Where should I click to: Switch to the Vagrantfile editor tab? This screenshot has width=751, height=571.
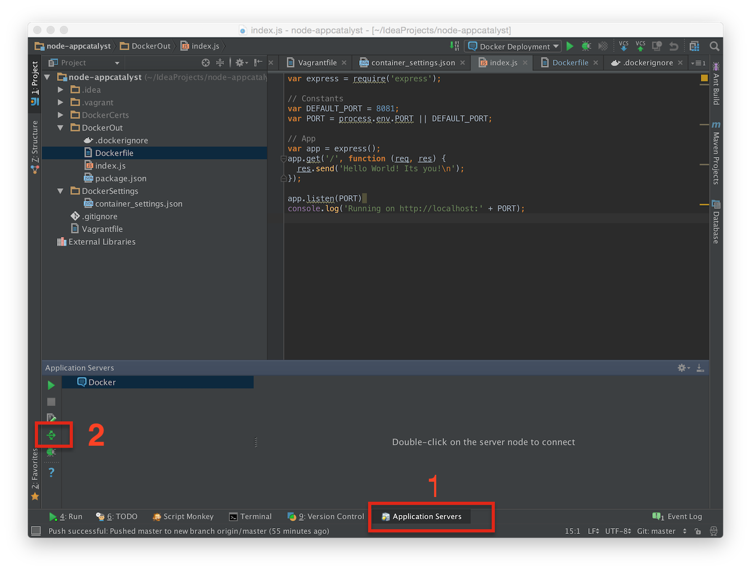(x=317, y=63)
